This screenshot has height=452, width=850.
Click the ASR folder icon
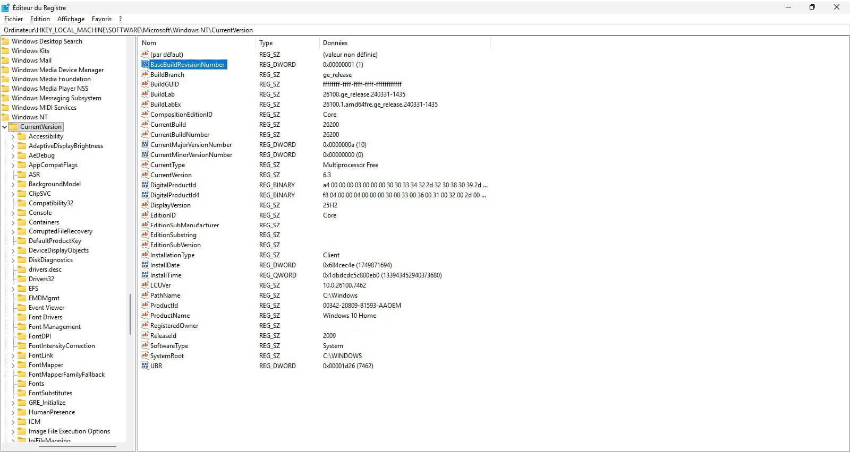[22, 174]
